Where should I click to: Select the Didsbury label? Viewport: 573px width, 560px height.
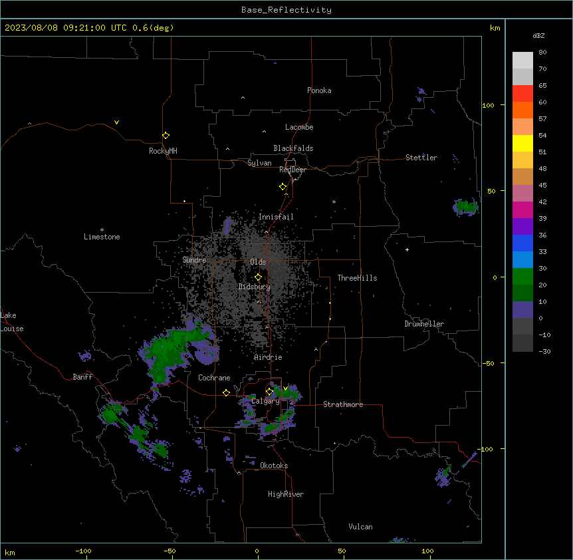pyautogui.click(x=255, y=287)
